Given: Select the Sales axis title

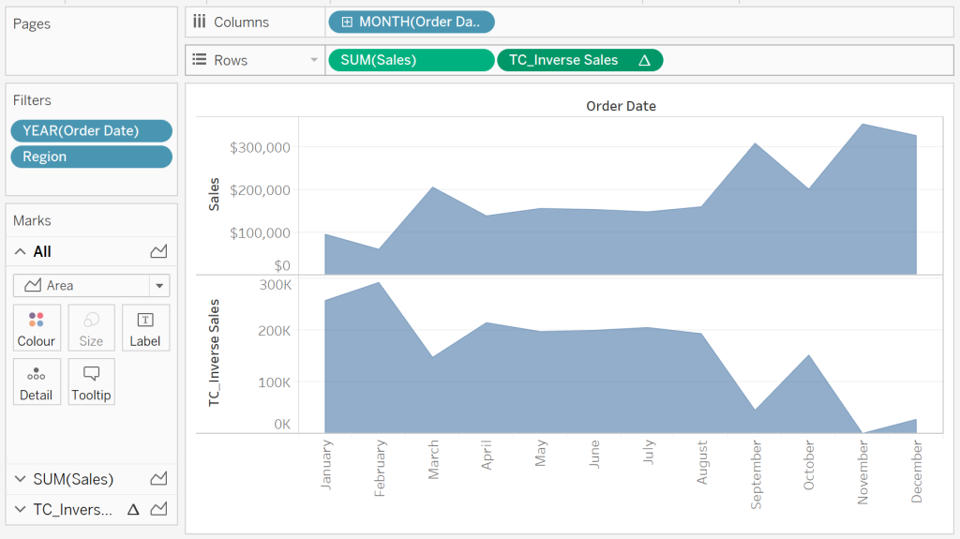Looking at the screenshot, I should (214, 194).
